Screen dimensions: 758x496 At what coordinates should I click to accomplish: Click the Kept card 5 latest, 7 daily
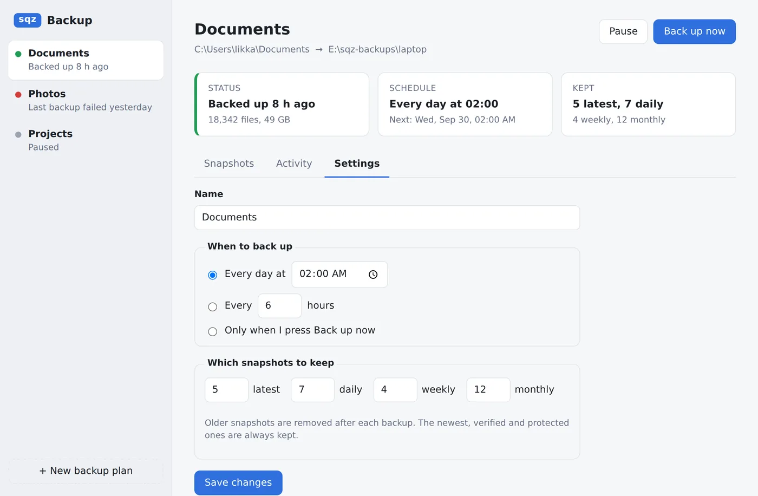[648, 105]
